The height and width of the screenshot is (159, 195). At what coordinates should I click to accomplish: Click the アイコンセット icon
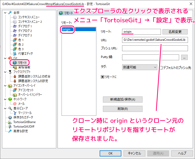point(15,90)
